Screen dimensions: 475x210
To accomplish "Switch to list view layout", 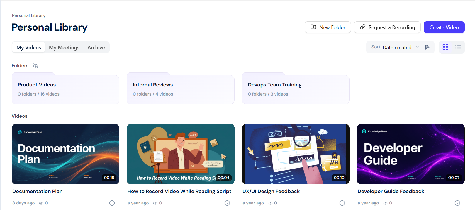I will click(458, 47).
